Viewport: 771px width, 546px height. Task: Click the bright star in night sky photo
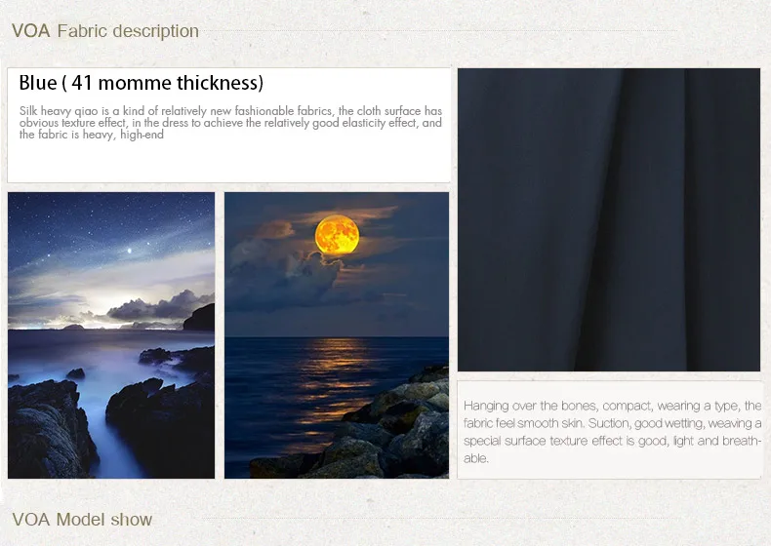point(130,251)
